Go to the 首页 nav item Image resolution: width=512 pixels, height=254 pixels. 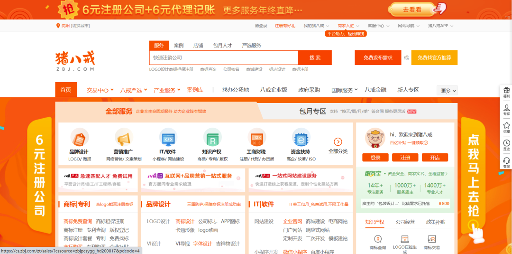[x=66, y=90]
